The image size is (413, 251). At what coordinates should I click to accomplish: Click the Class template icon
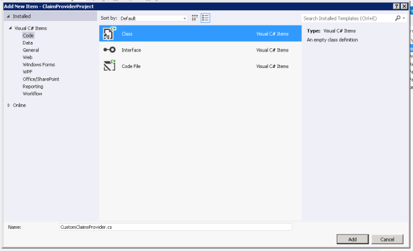(x=109, y=34)
